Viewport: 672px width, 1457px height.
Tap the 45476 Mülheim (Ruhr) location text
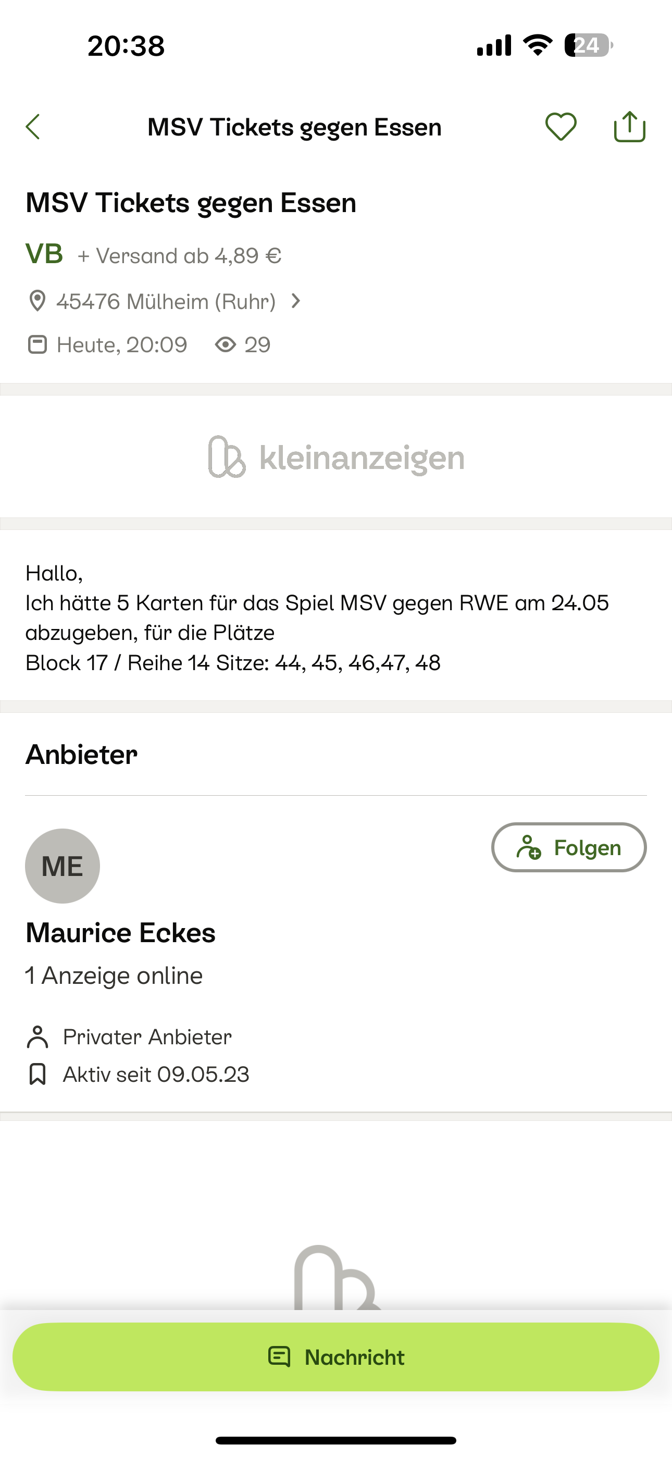166,302
